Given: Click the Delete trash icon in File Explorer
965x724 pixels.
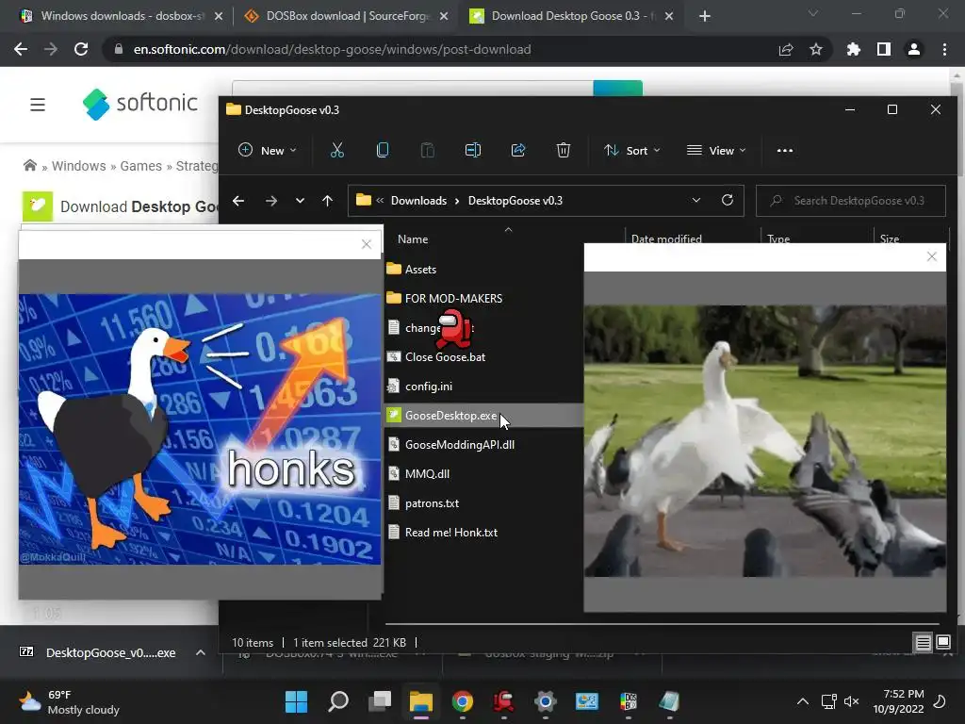Looking at the screenshot, I should [564, 150].
